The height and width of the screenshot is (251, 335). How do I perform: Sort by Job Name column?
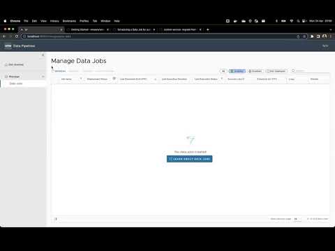66,79
